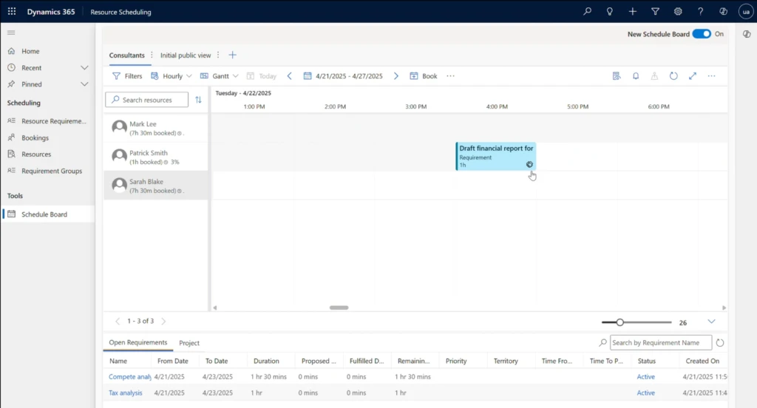The image size is (757, 408).
Task: Adjust the zoom level slider handle
Action: 619,322
